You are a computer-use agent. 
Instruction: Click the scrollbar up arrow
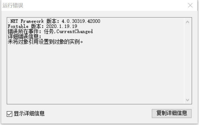187,22
